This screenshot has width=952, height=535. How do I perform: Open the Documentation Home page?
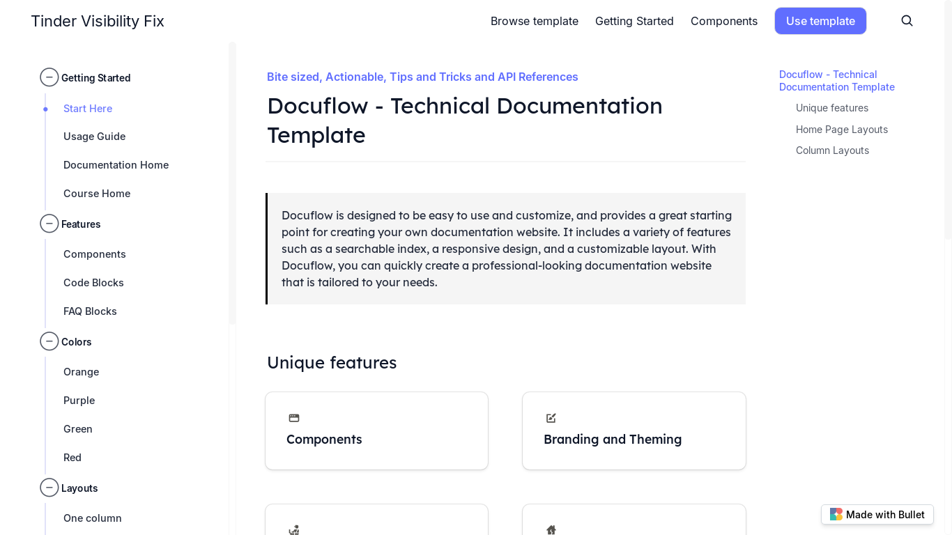coord(116,165)
